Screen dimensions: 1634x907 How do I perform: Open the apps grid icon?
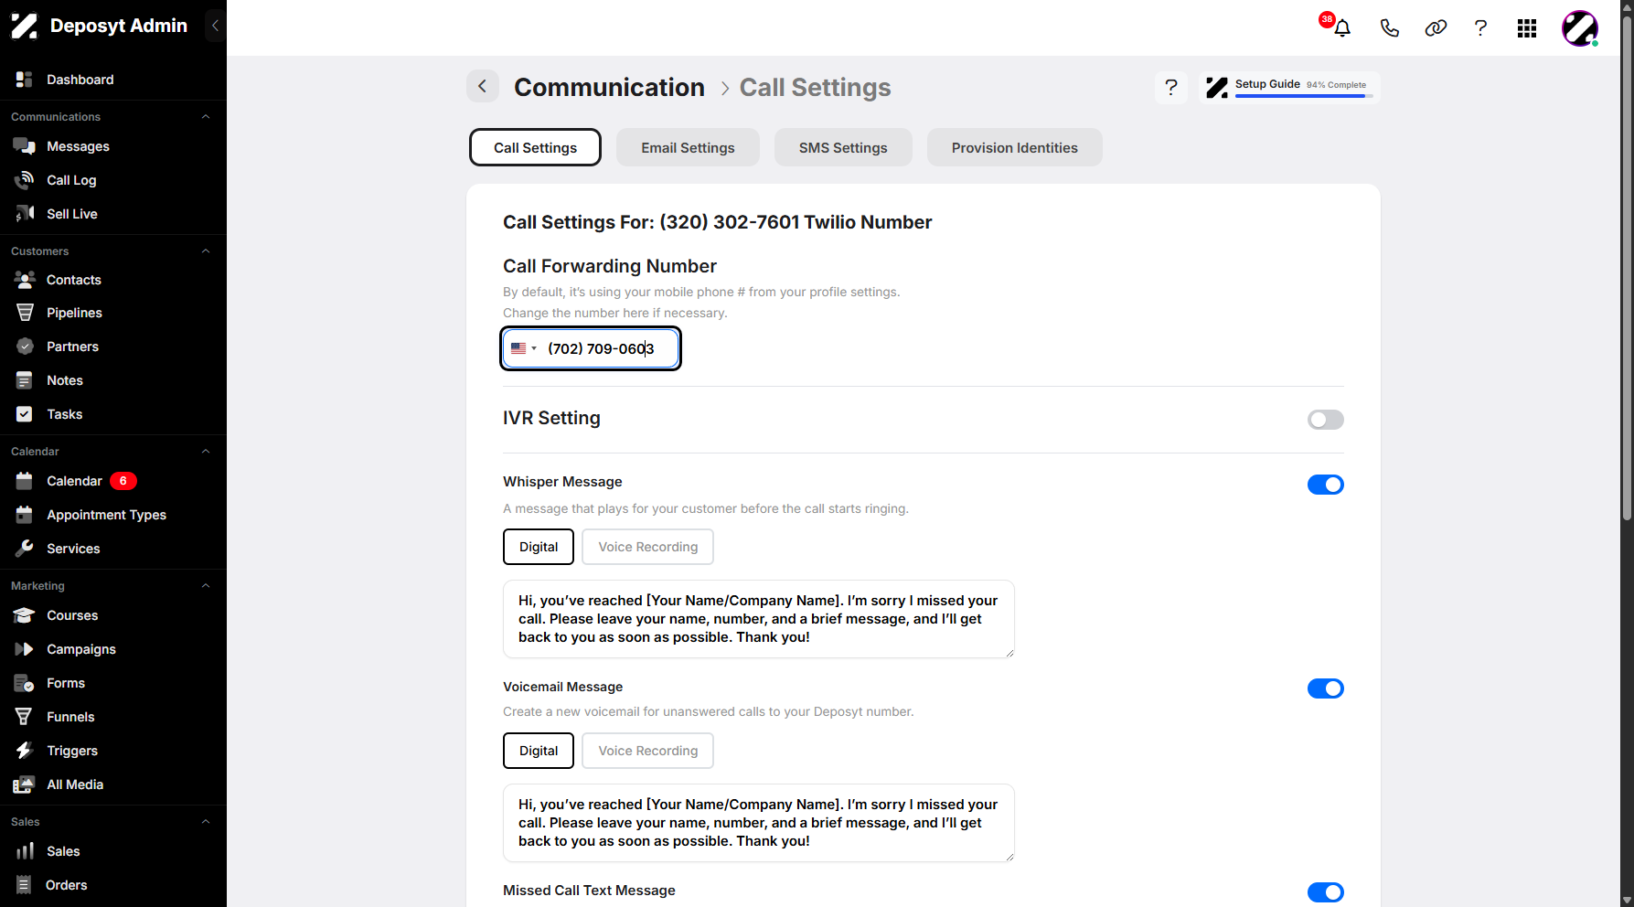coord(1526,28)
